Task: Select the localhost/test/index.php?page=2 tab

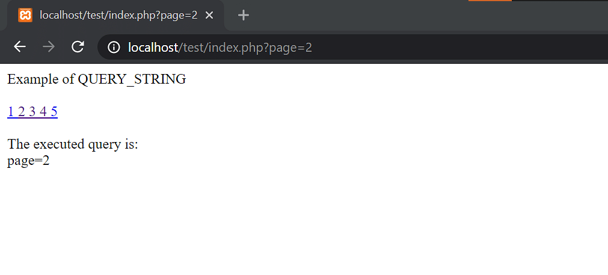Action: pos(118,15)
